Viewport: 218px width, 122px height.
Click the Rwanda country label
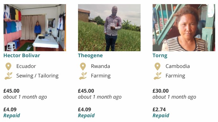(x=100, y=66)
